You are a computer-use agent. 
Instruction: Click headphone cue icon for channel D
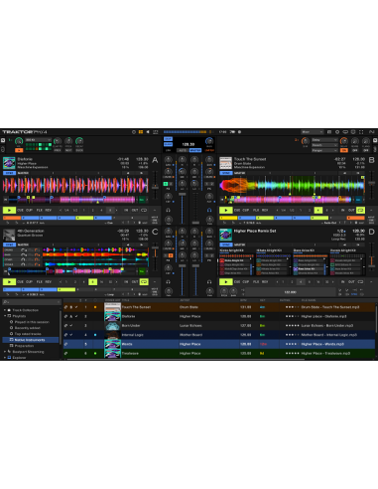(x=209, y=281)
